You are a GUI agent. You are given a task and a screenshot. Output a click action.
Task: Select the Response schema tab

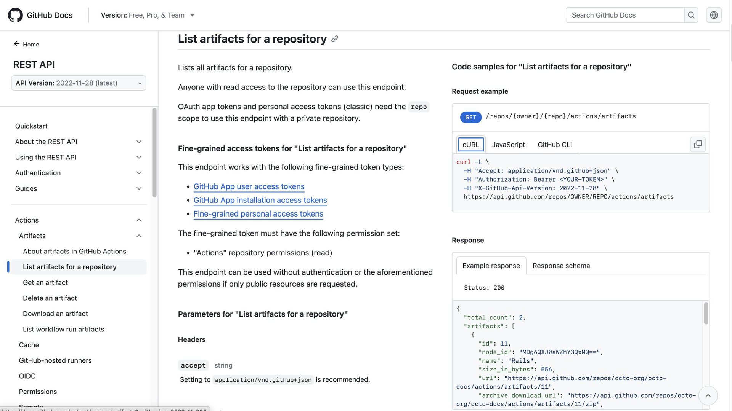point(561,266)
